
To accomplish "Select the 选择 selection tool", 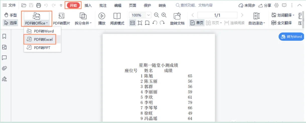I will (x=11, y=23).
